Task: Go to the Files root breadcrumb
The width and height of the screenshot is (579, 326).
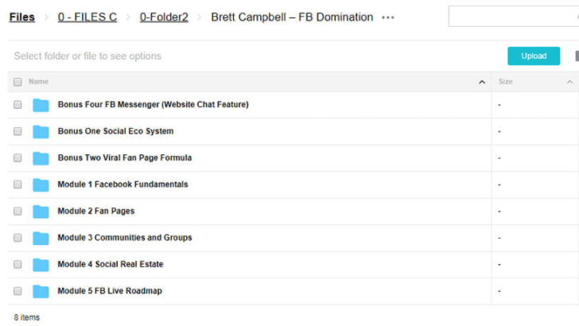Action: pyautogui.click(x=22, y=17)
